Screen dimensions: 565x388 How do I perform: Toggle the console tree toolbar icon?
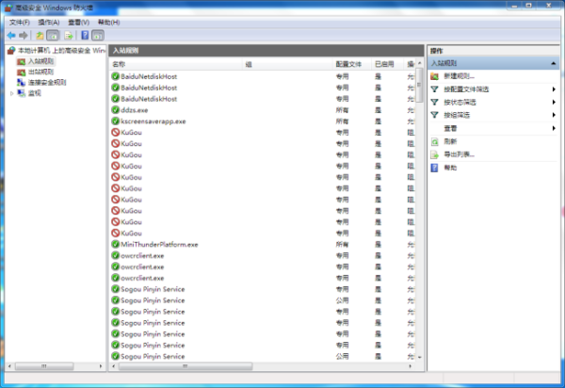53,35
